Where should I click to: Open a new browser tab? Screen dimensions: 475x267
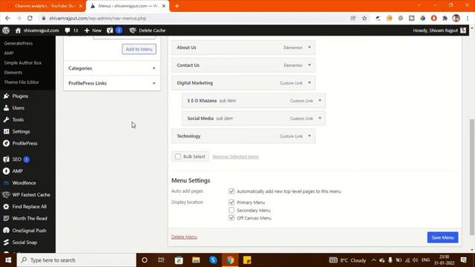(177, 6)
